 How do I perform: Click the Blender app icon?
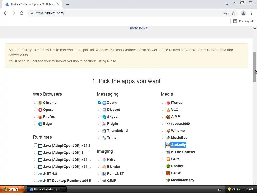coord(104,167)
